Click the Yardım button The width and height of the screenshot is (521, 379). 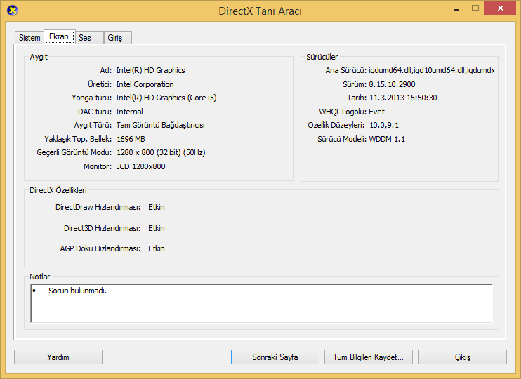point(58,357)
